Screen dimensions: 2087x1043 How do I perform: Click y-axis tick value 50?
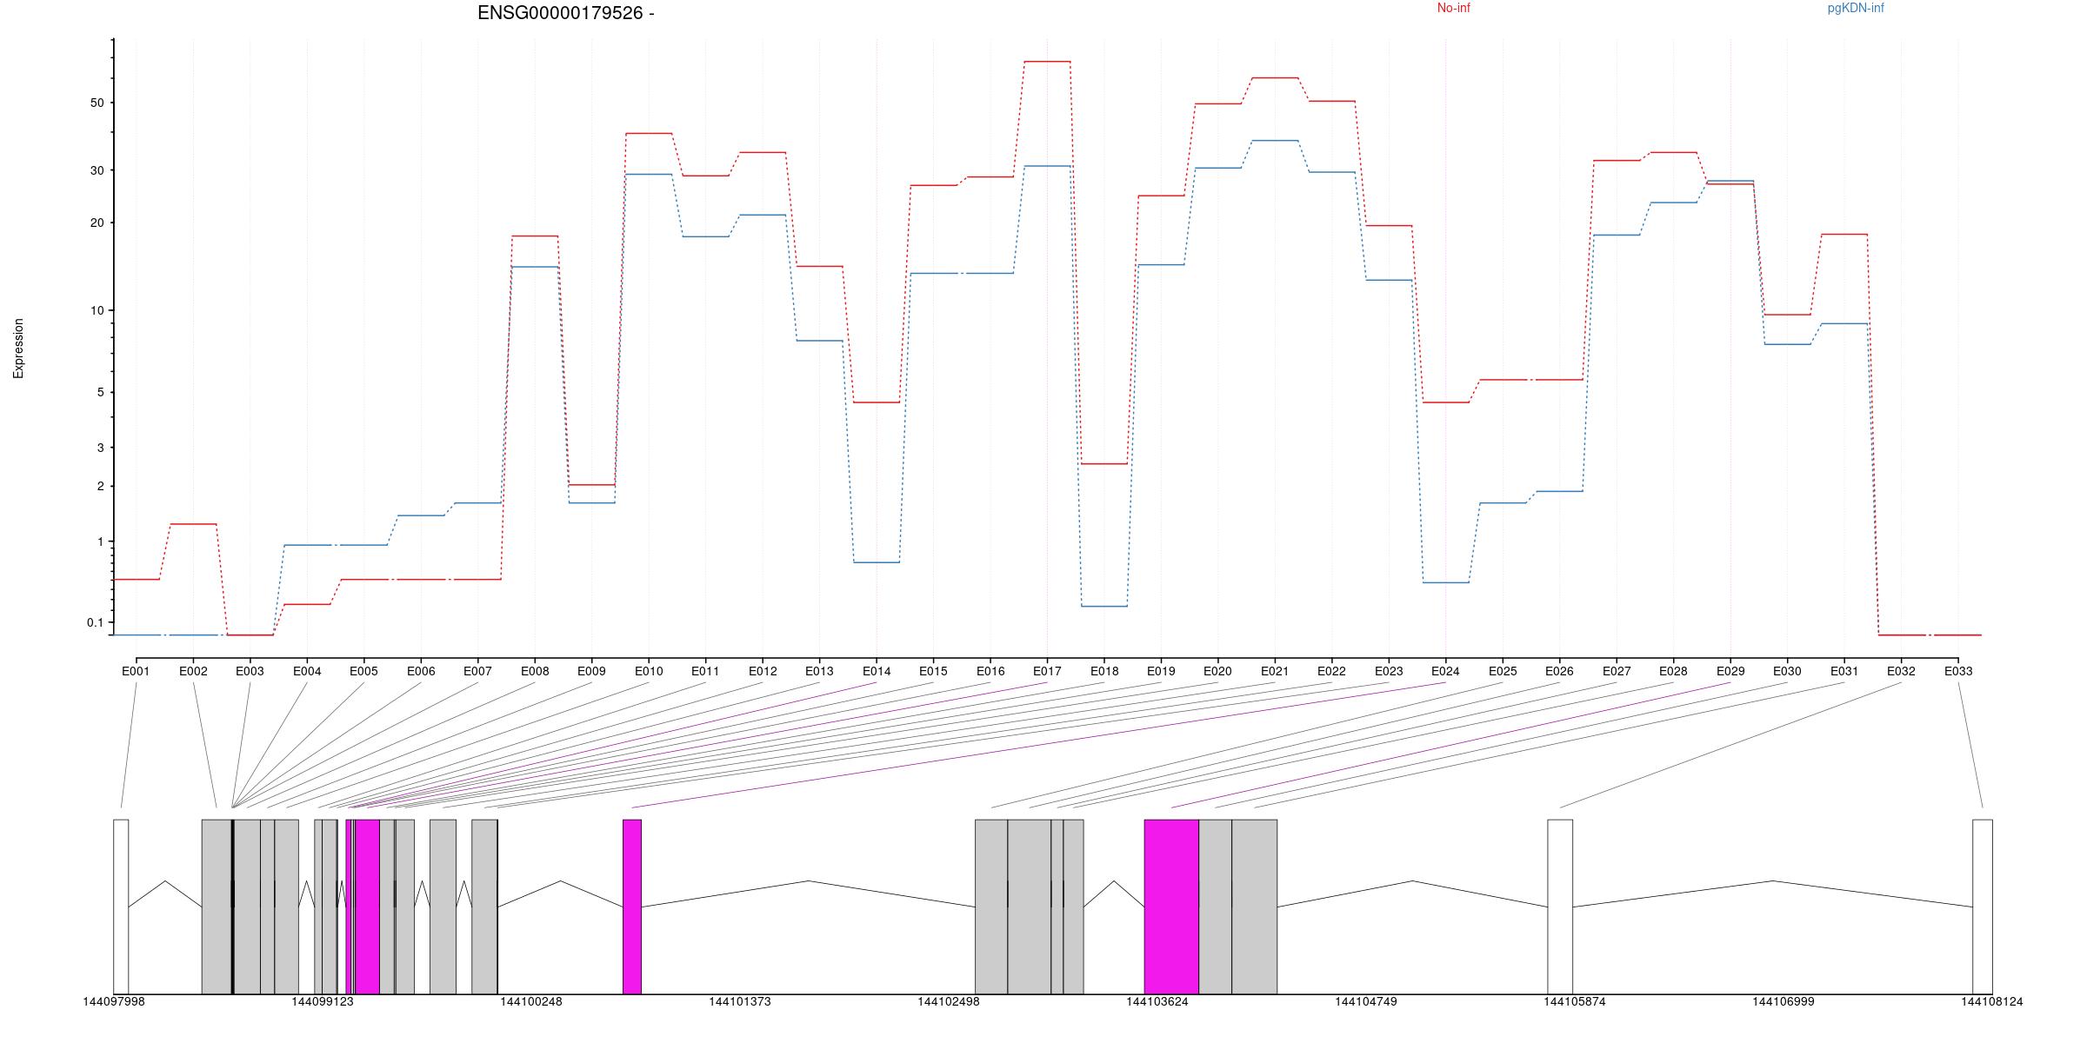point(97,103)
